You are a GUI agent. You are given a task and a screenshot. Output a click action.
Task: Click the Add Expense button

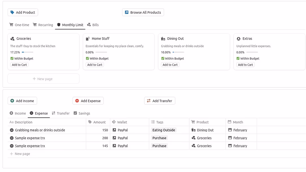pyautogui.click(x=88, y=101)
